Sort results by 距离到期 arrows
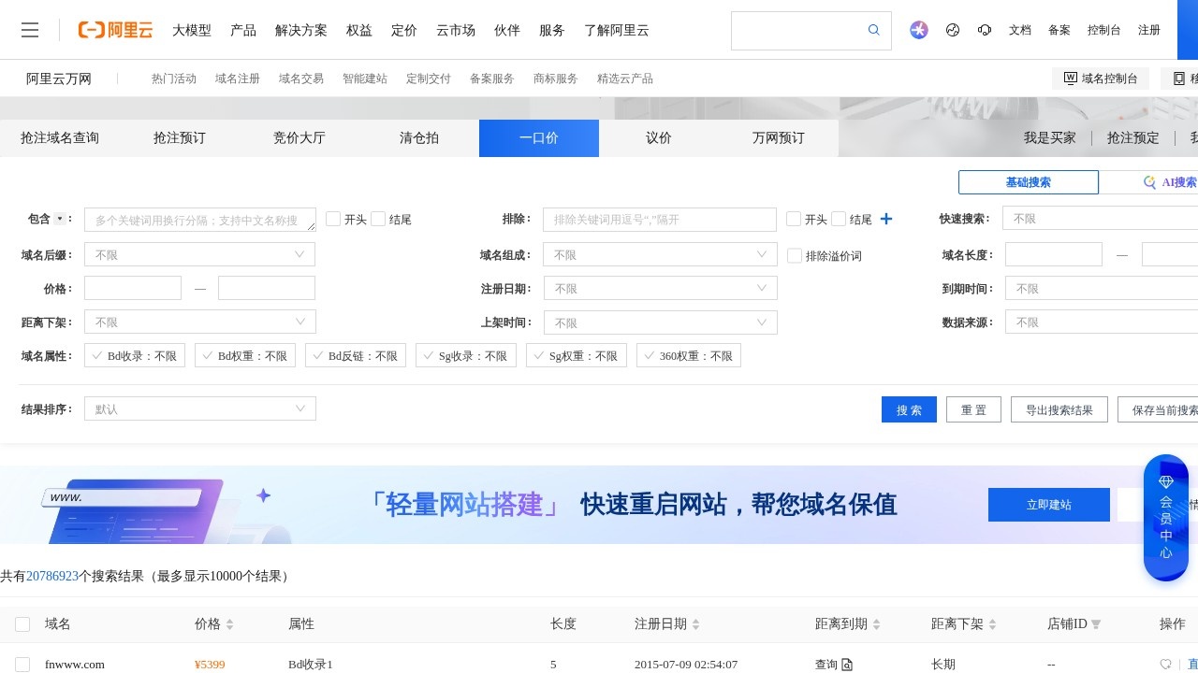 pos(876,624)
